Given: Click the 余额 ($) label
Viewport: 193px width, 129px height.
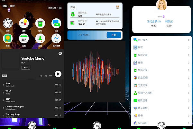Looking at the screenshot, I should 169,22.
